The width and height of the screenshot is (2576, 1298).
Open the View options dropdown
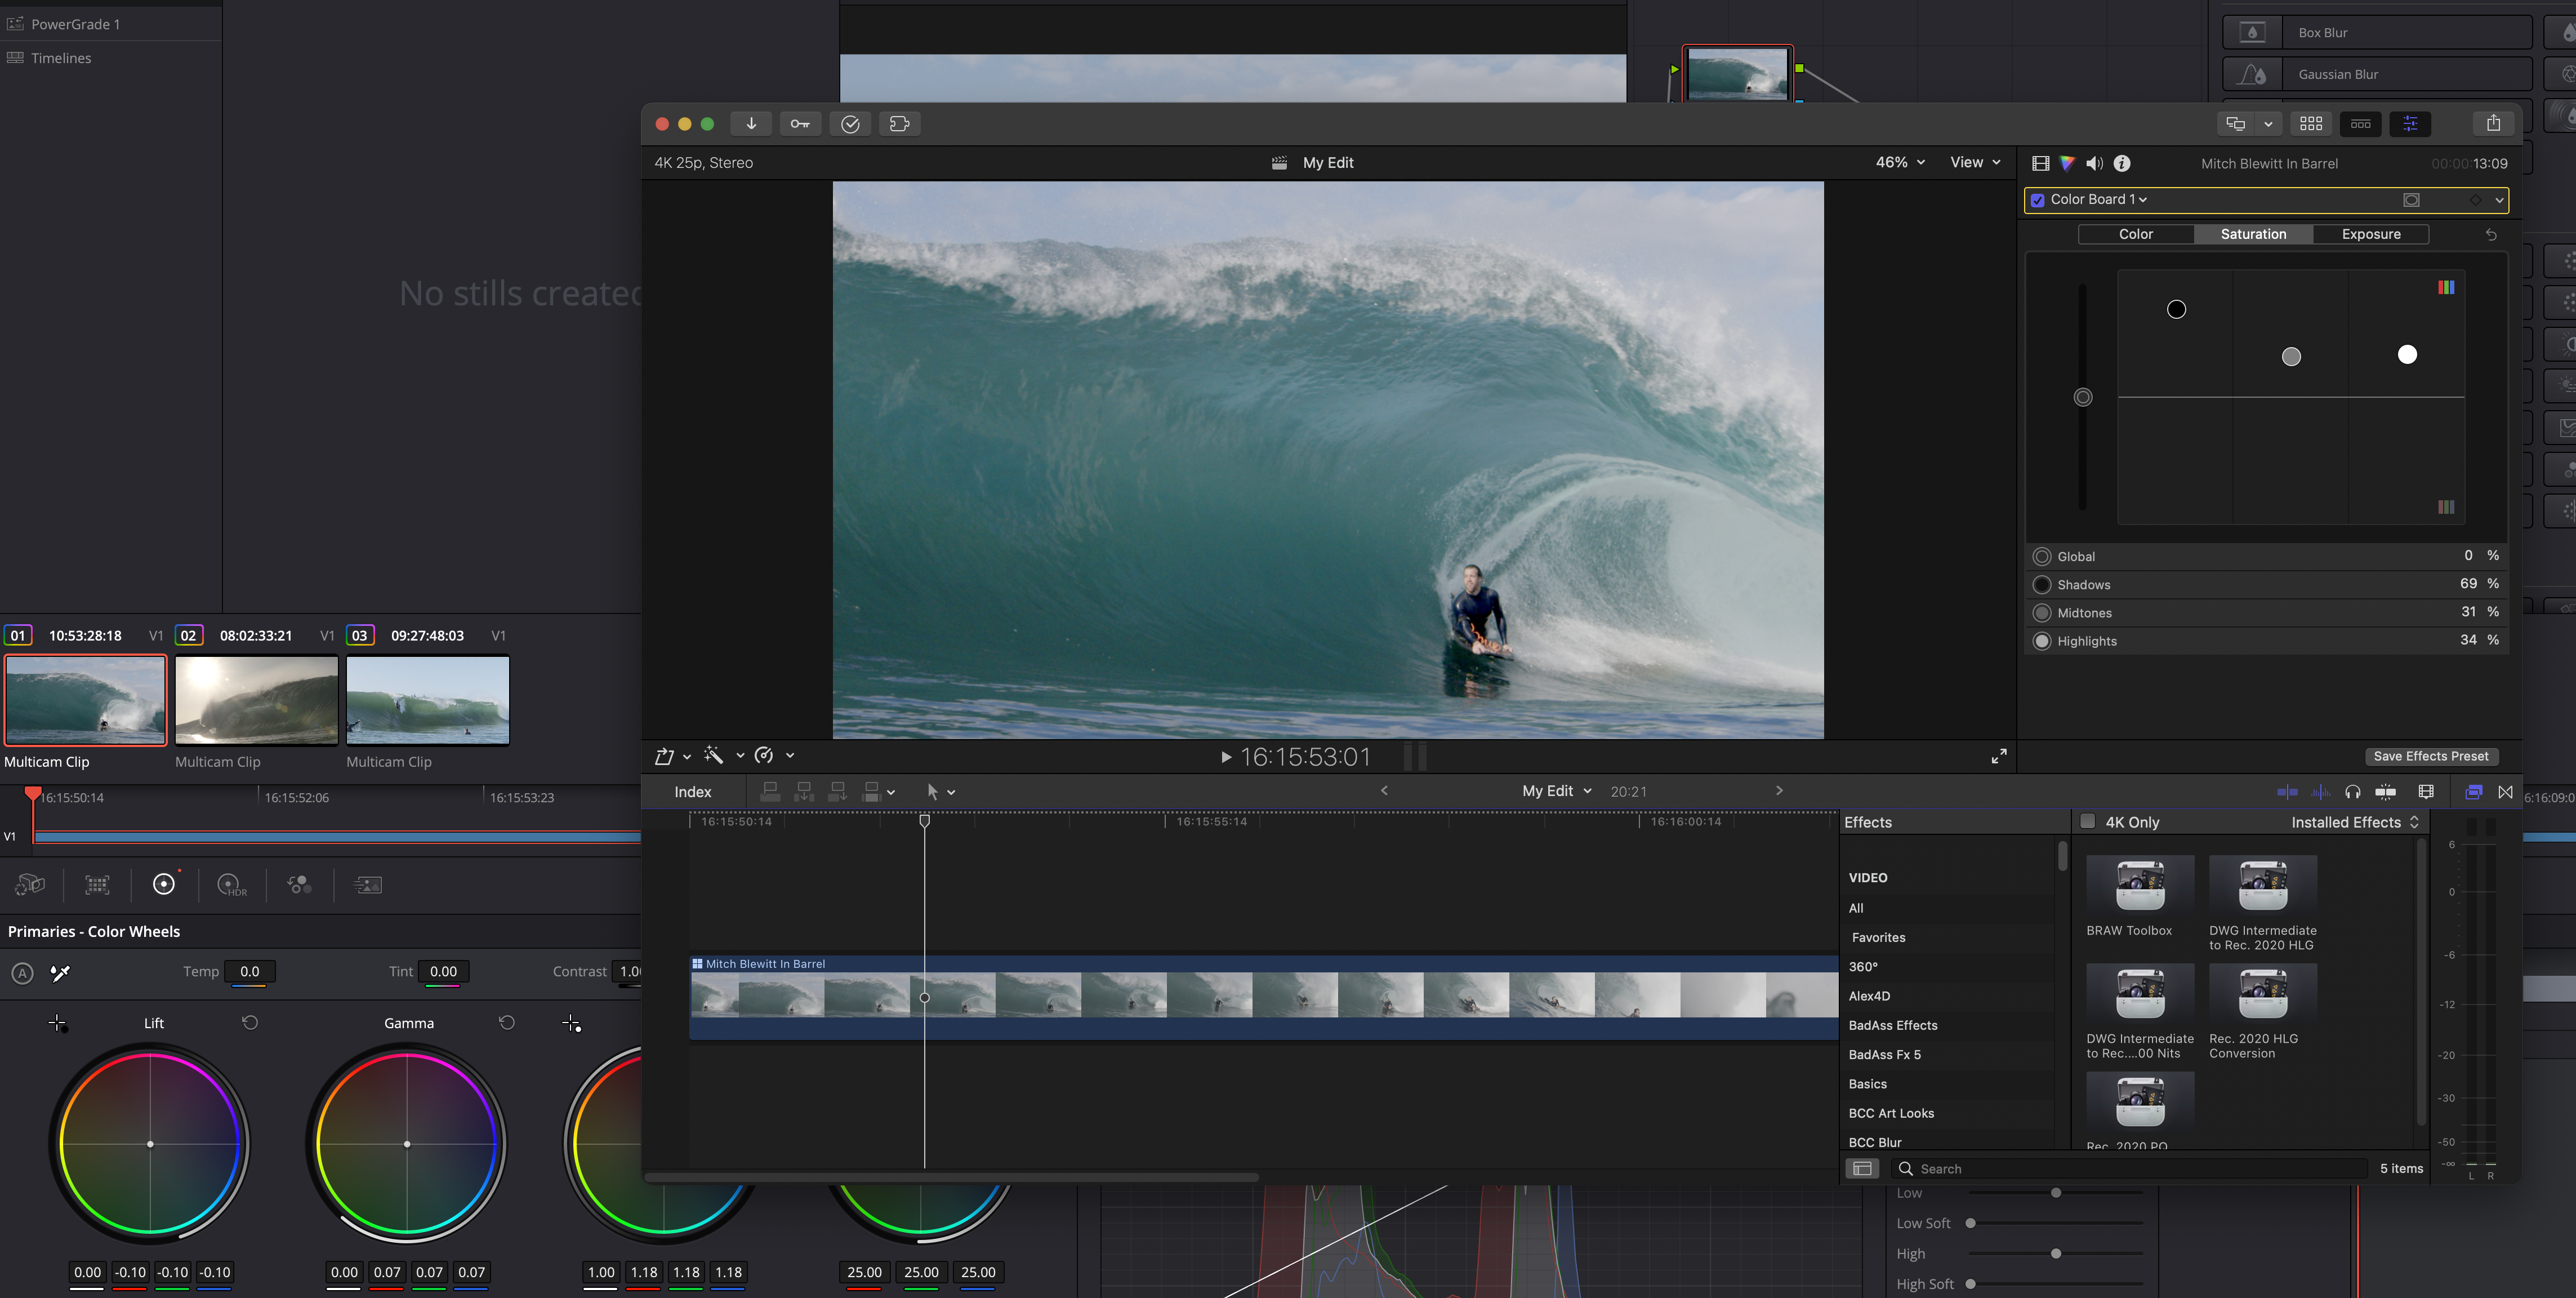click(1975, 162)
